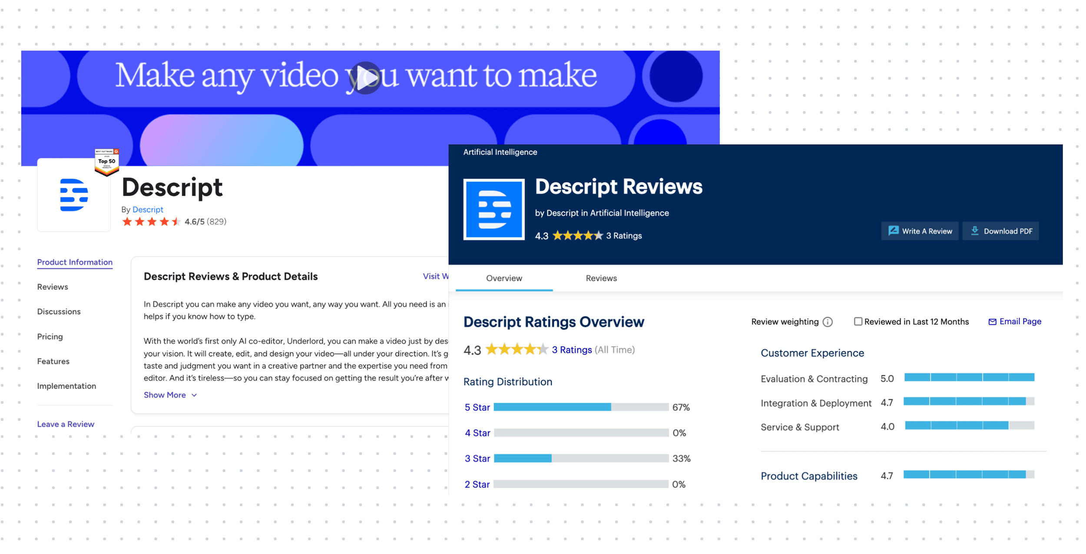Viewport: 1086px width, 554px height.
Task: Click the envelope icon beside Email Page
Action: coord(993,321)
